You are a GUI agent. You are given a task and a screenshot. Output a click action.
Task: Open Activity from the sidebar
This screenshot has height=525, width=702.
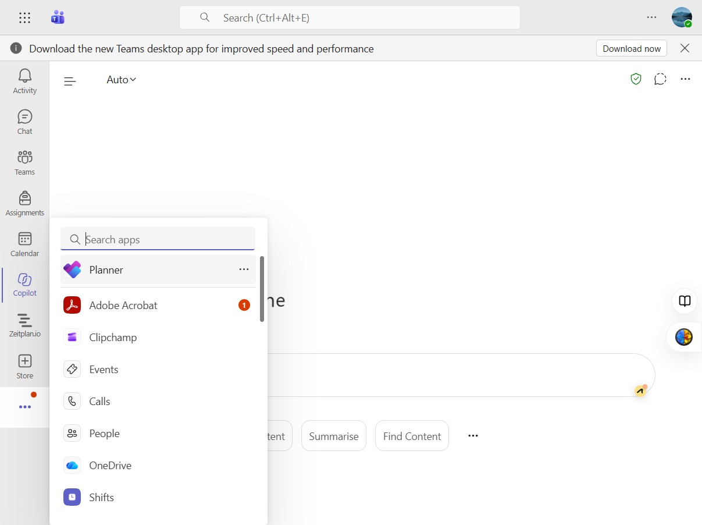[24, 81]
